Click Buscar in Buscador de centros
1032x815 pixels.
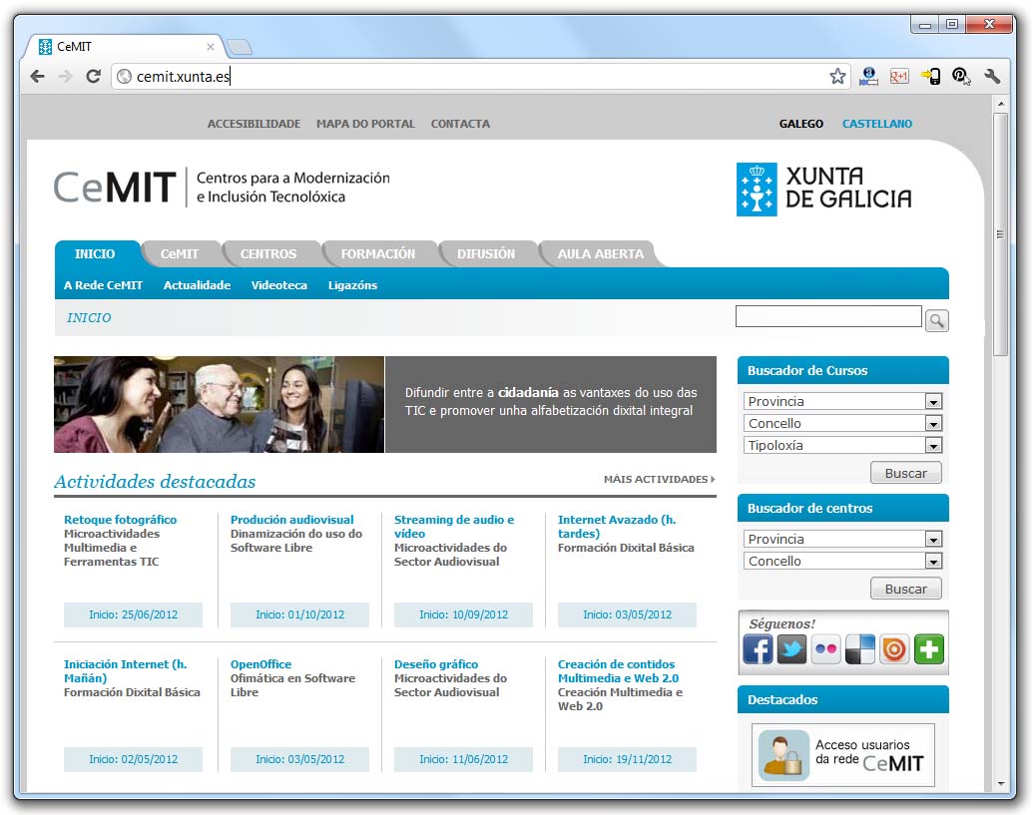[x=905, y=589]
